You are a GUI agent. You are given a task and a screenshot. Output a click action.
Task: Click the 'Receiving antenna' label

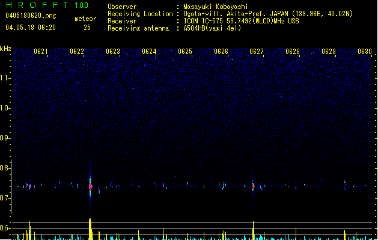[x=138, y=28]
